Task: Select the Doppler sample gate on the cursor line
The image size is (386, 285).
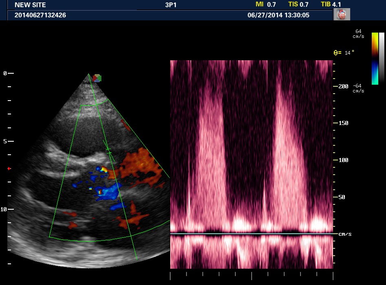Action: (108, 151)
